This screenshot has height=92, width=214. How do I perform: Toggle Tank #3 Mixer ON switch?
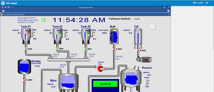[88, 35]
